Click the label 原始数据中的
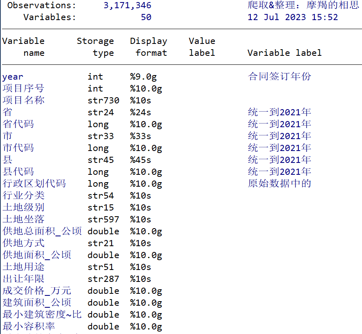The image size is (362, 334). click(280, 183)
